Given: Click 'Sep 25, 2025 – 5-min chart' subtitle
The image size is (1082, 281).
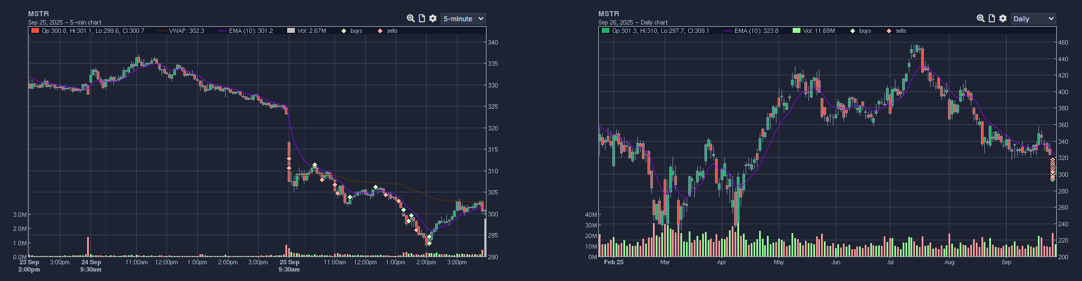Looking at the screenshot, I should click(x=65, y=22).
